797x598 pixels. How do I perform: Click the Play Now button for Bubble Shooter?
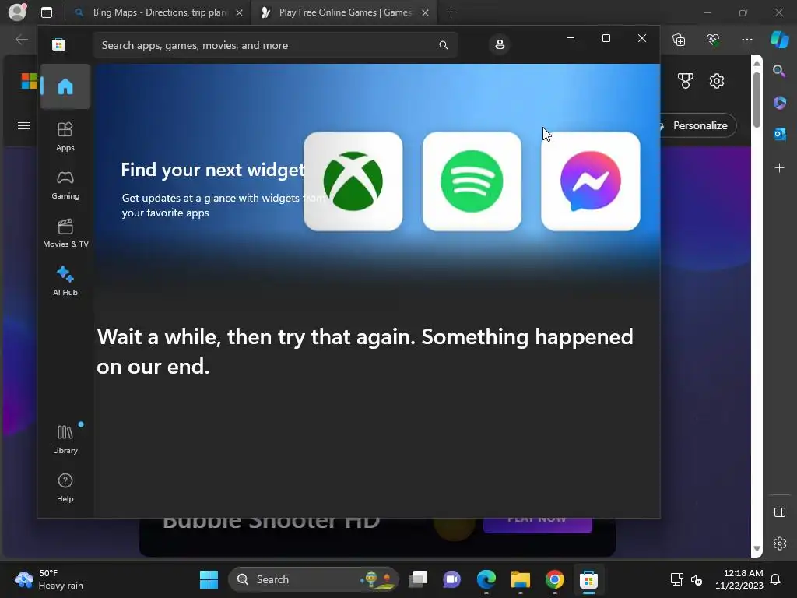tap(537, 525)
